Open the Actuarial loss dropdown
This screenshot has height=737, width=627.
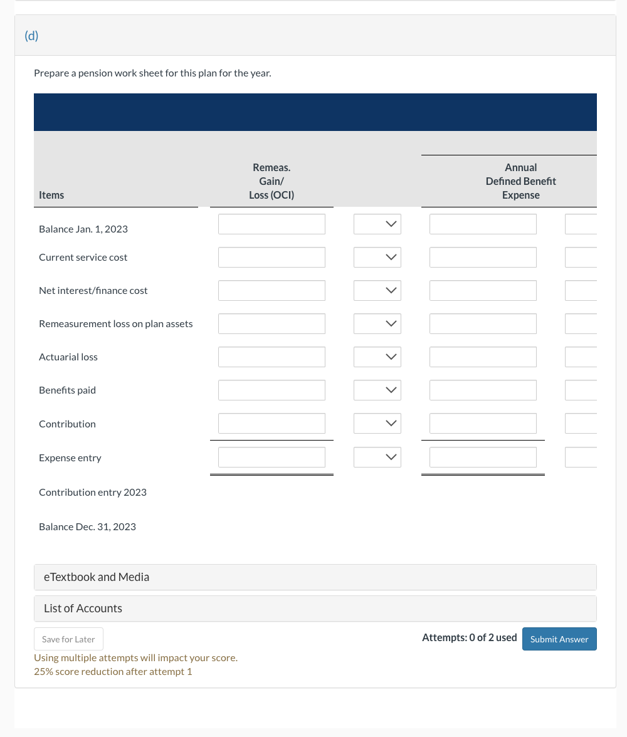coord(377,357)
